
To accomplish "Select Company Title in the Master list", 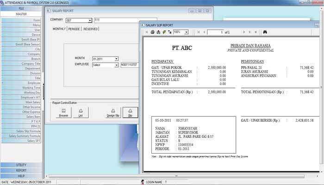I will coord(21,64).
